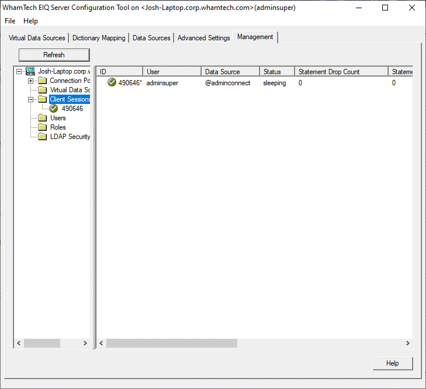Click the adminsuper user cell

(x=162, y=83)
